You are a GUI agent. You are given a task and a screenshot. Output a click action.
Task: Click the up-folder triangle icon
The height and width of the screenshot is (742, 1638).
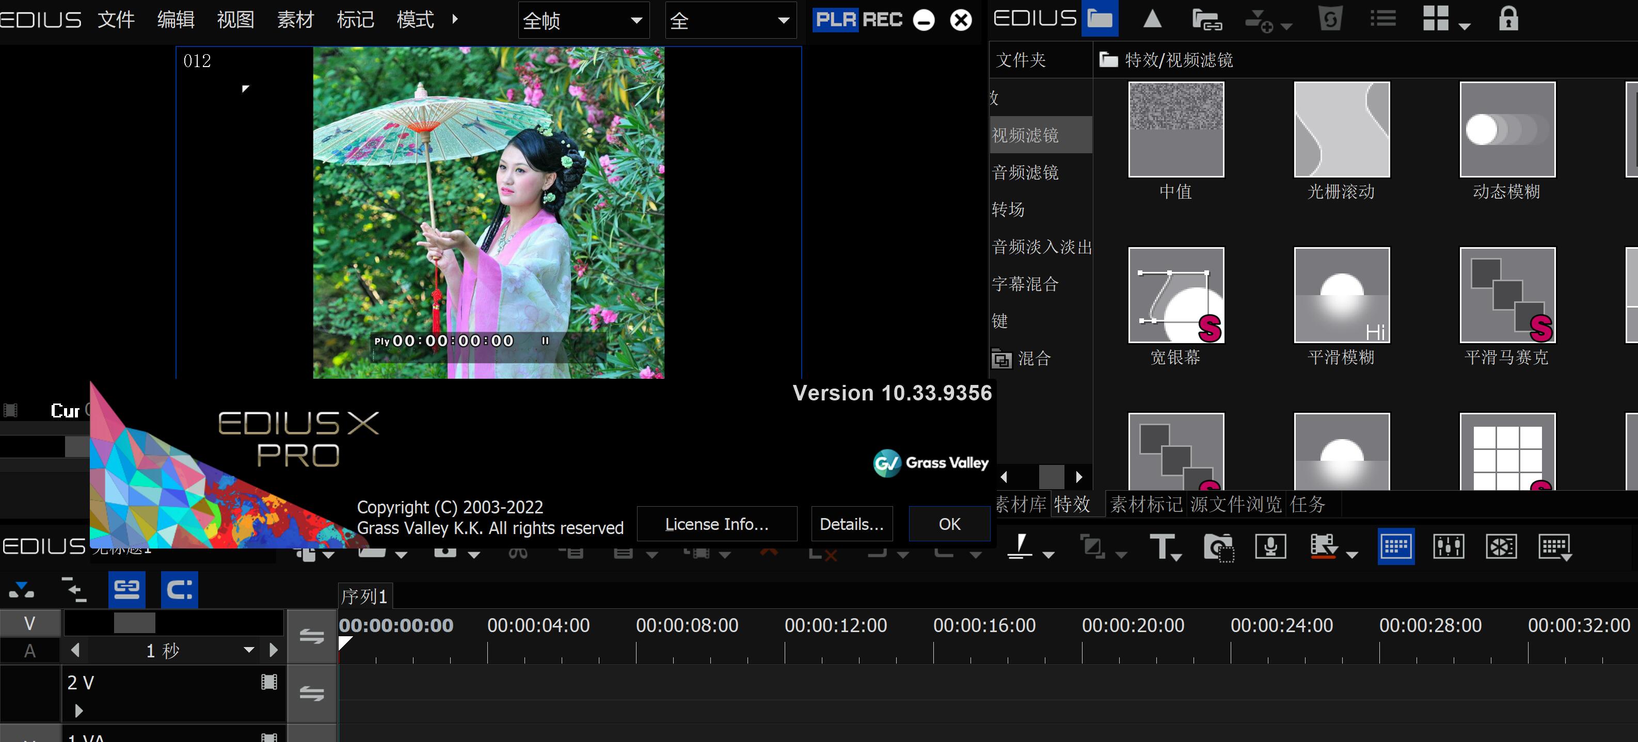[1152, 19]
